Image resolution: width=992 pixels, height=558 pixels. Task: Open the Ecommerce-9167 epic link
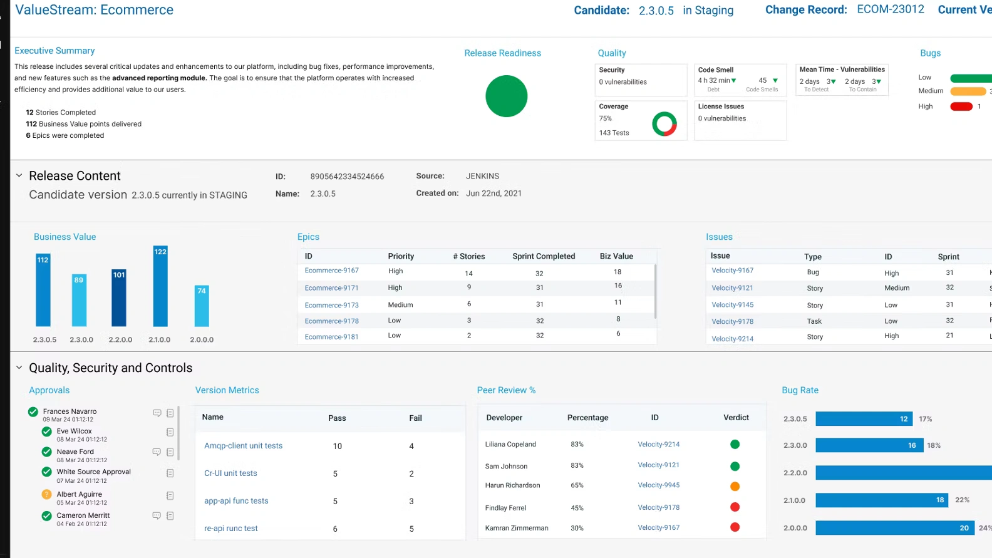[x=331, y=271]
